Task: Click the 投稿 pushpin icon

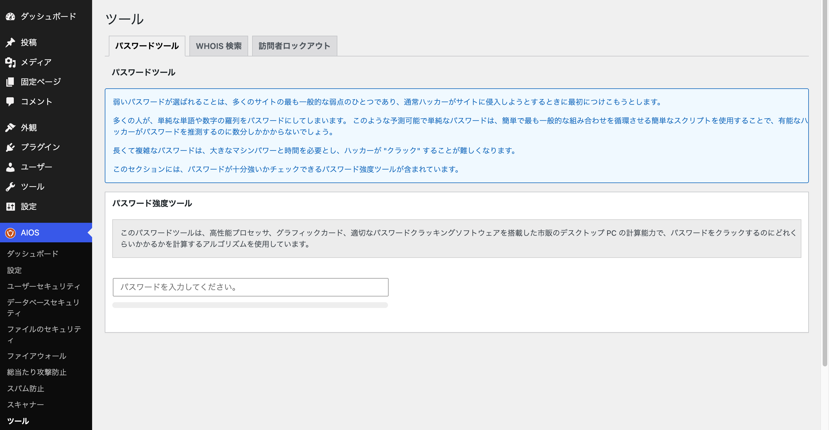Action: coord(10,43)
